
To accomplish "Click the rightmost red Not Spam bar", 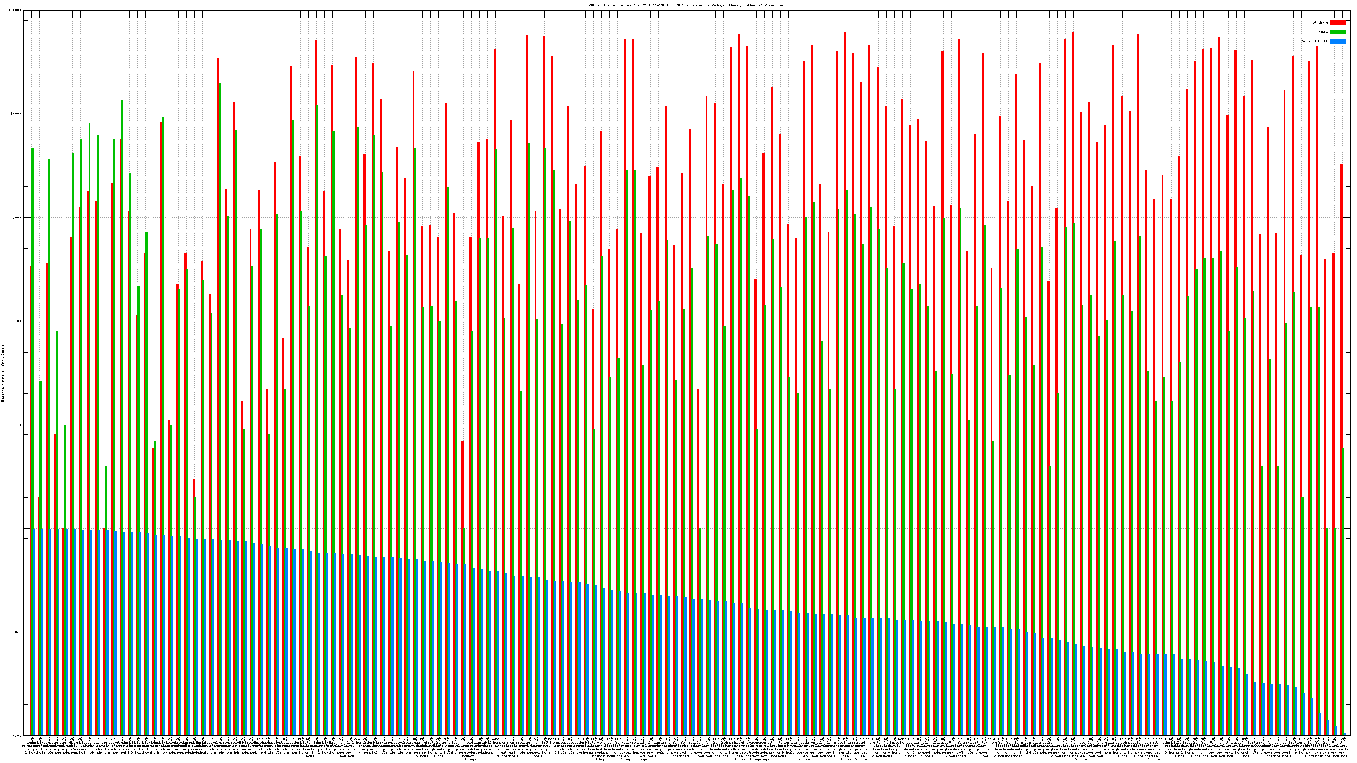I will [1341, 421].
